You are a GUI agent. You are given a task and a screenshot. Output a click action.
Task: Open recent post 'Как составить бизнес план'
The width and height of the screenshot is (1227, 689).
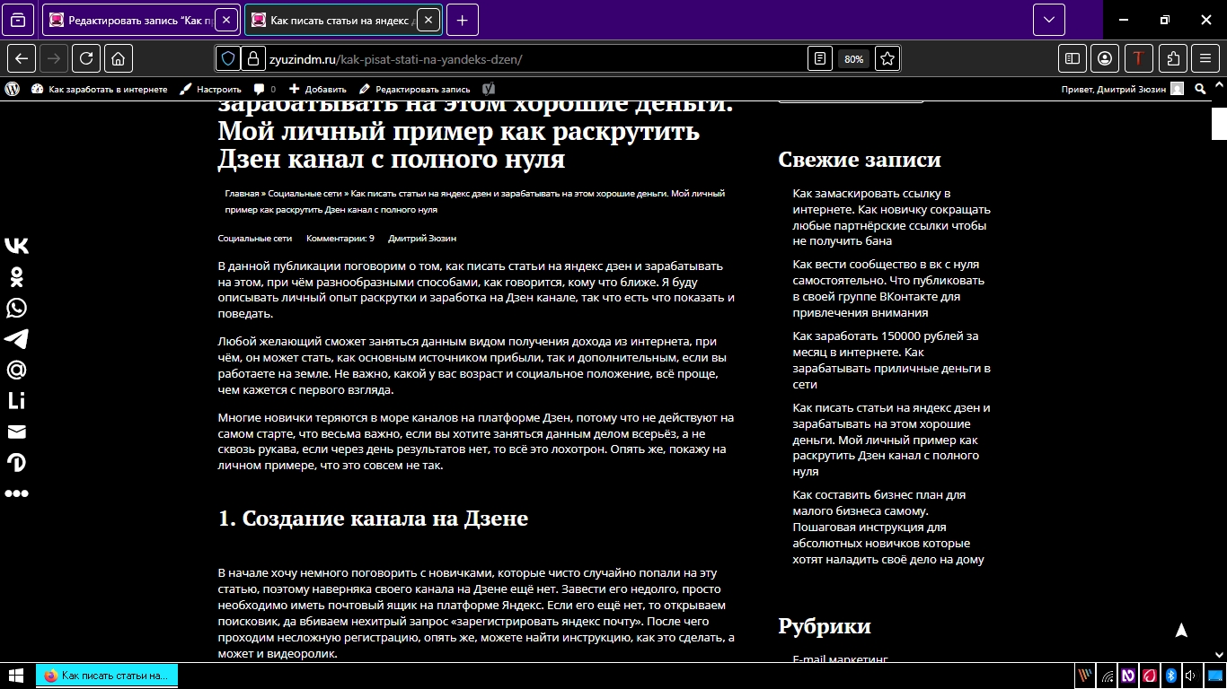click(887, 527)
